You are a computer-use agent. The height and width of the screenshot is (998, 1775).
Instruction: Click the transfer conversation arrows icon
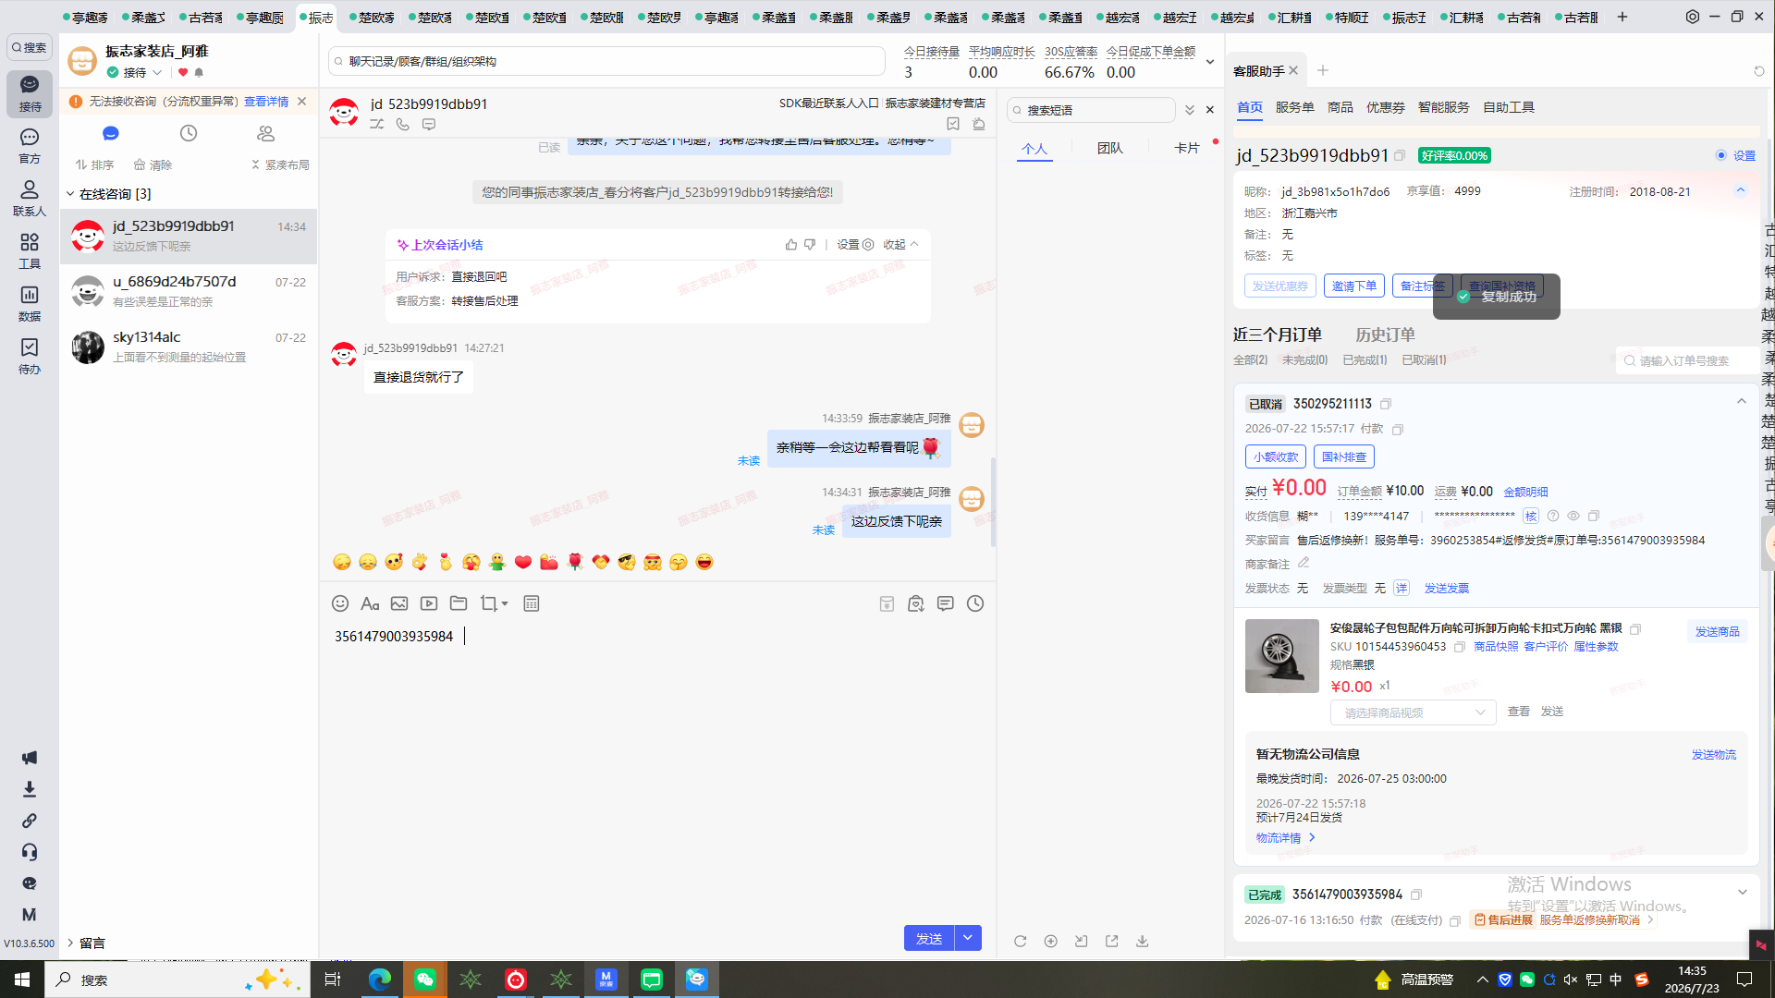tap(377, 124)
